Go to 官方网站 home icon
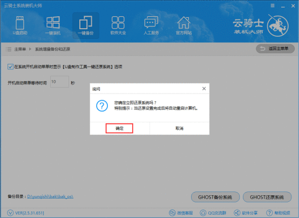299x218 pixels. click(184, 25)
